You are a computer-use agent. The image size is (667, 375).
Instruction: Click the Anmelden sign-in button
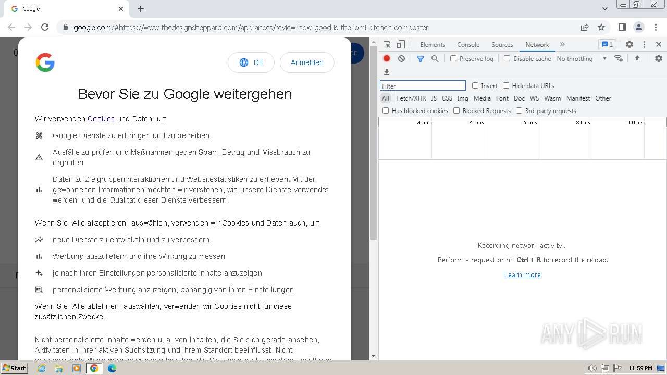coord(307,63)
